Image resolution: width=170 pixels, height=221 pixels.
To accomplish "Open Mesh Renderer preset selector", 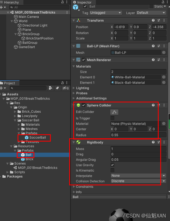I will point(159,60).
